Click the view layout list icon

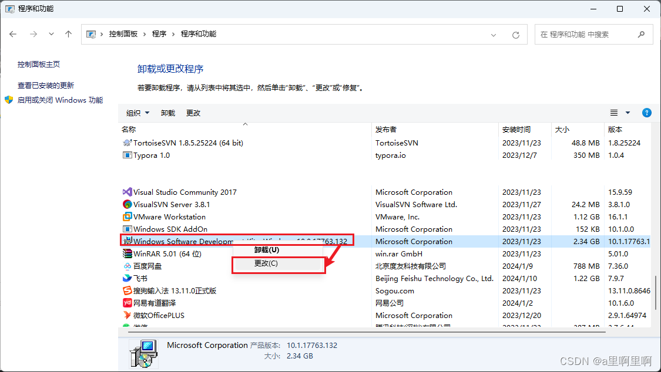click(x=614, y=113)
